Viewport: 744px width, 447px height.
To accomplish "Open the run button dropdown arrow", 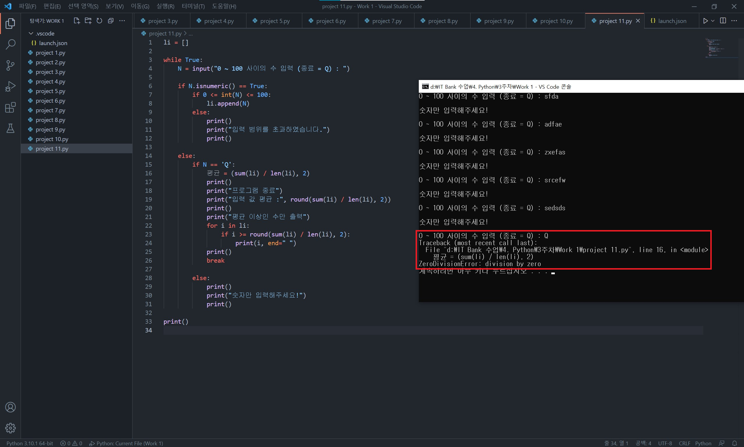I will point(713,21).
